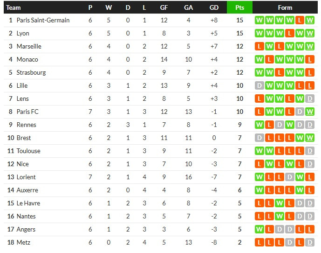
Task: Click the GF column header
Action: point(164,7)
